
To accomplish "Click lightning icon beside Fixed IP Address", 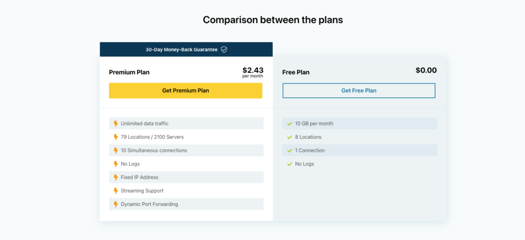I will click(116, 177).
